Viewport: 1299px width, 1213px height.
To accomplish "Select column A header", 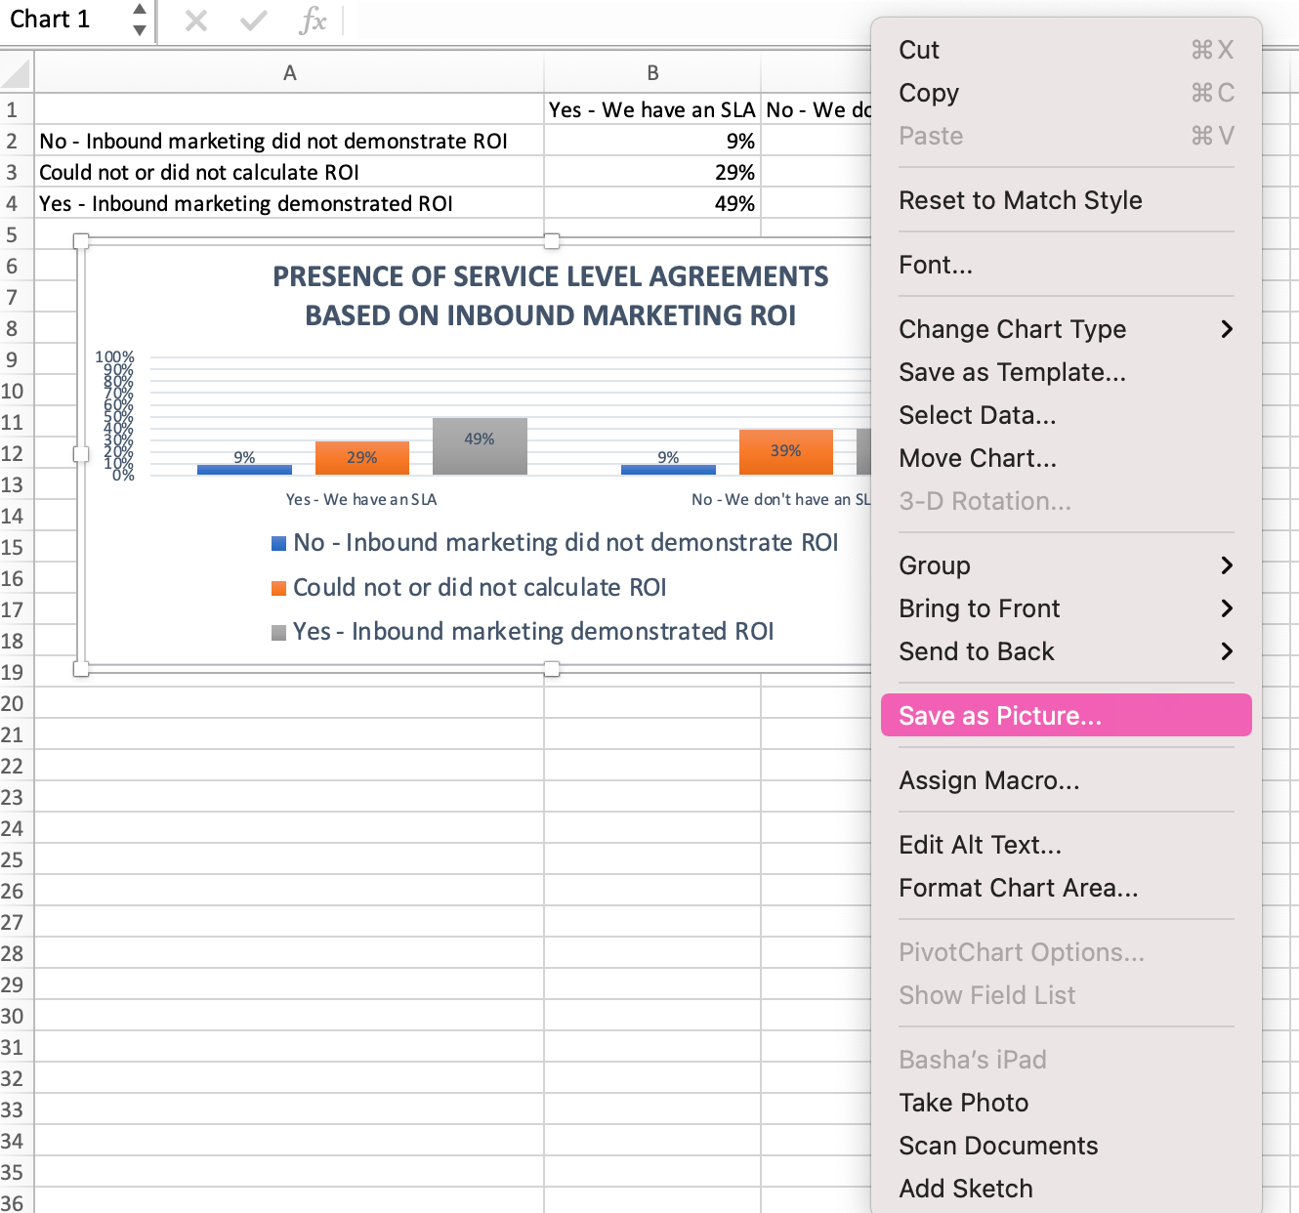I will 289,73.
